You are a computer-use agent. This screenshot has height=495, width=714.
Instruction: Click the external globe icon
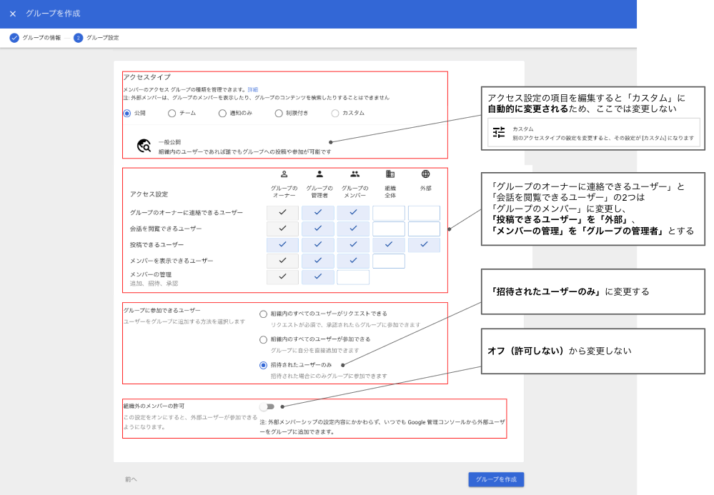425,174
